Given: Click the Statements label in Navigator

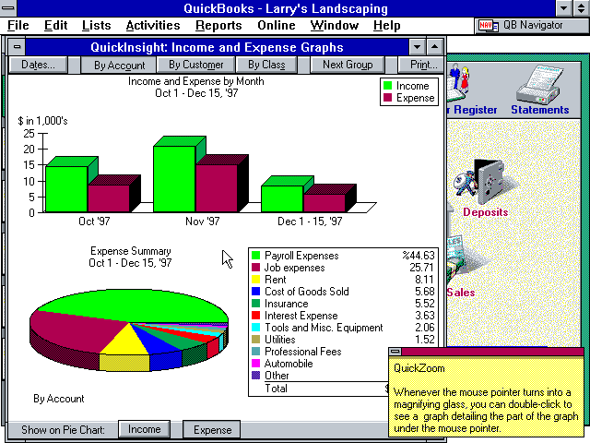Looking at the screenshot, I should [x=539, y=110].
